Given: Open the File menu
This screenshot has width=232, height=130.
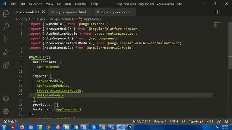Looking at the screenshot, I should (13, 4).
